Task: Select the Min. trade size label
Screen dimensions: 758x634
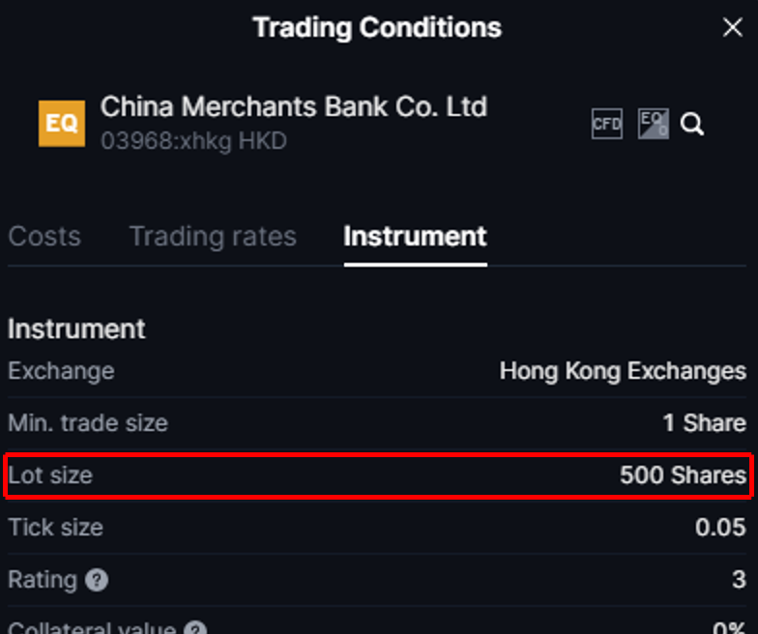Action: [x=88, y=423]
